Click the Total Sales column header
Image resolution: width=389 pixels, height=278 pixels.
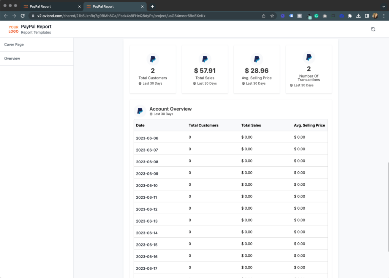click(251, 125)
